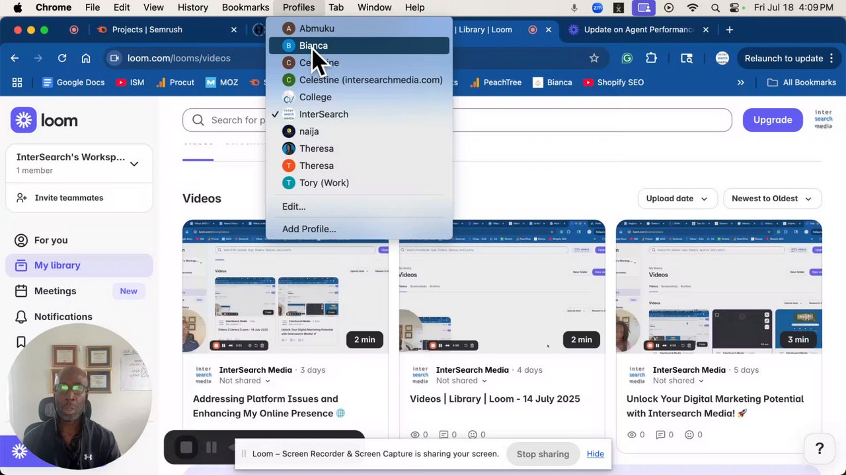Open Addressing Platform Issues video thumbnail
Screen dimensions: 846x475
coord(286,287)
